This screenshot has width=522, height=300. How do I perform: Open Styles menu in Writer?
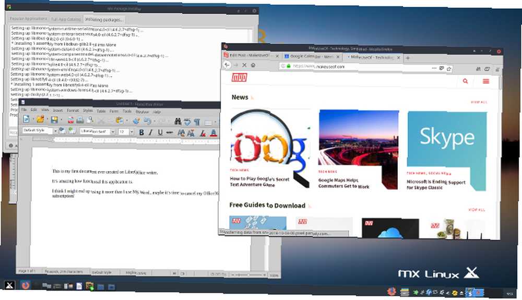coord(88,111)
